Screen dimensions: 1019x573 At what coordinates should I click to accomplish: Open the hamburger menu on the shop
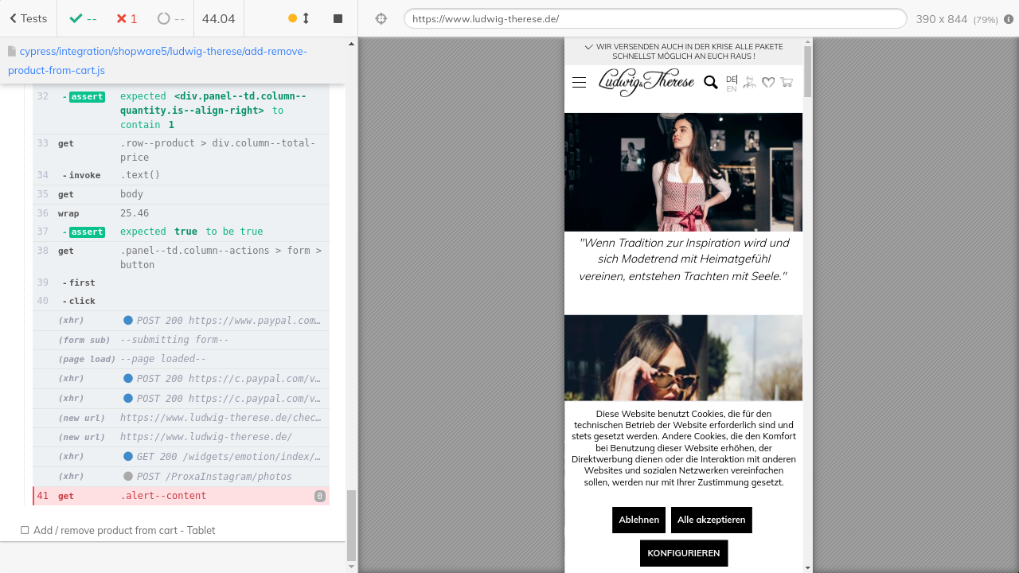click(579, 82)
